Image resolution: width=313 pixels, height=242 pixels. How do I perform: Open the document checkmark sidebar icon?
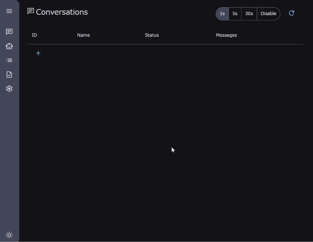[9, 74]
